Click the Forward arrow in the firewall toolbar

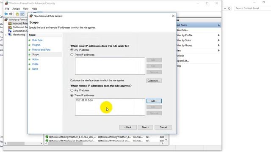click(11, 14)
